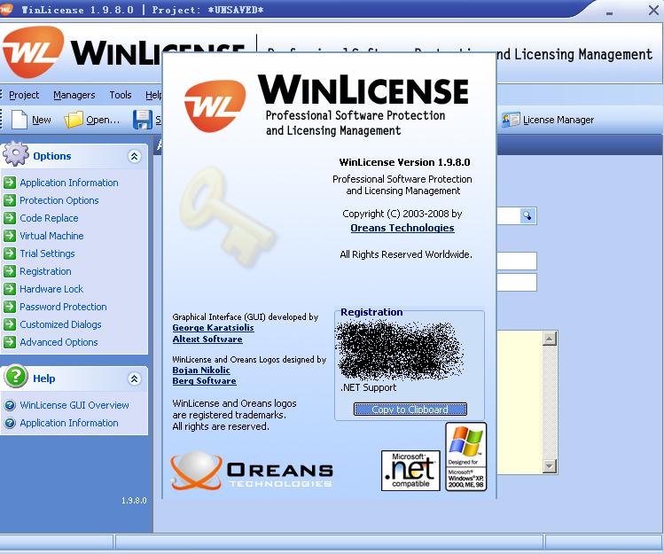Open License Manager icon in toolbar

[511, 120]
